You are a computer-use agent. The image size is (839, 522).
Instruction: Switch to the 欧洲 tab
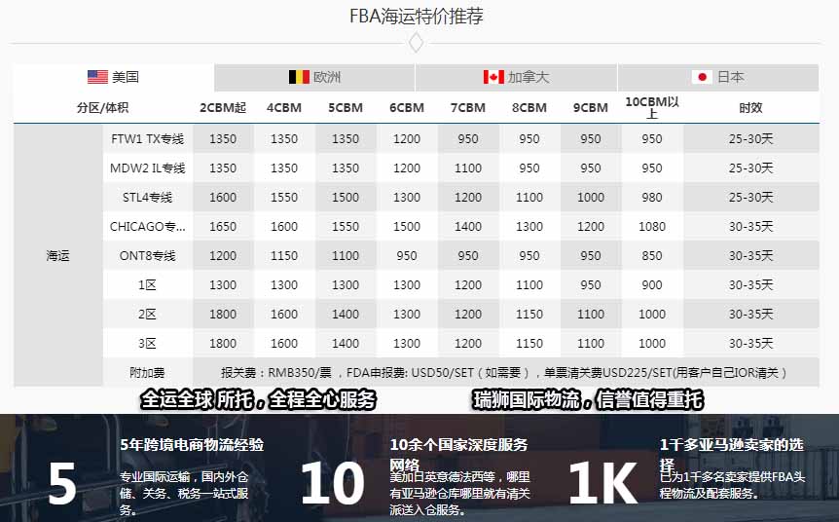point(314,77)
